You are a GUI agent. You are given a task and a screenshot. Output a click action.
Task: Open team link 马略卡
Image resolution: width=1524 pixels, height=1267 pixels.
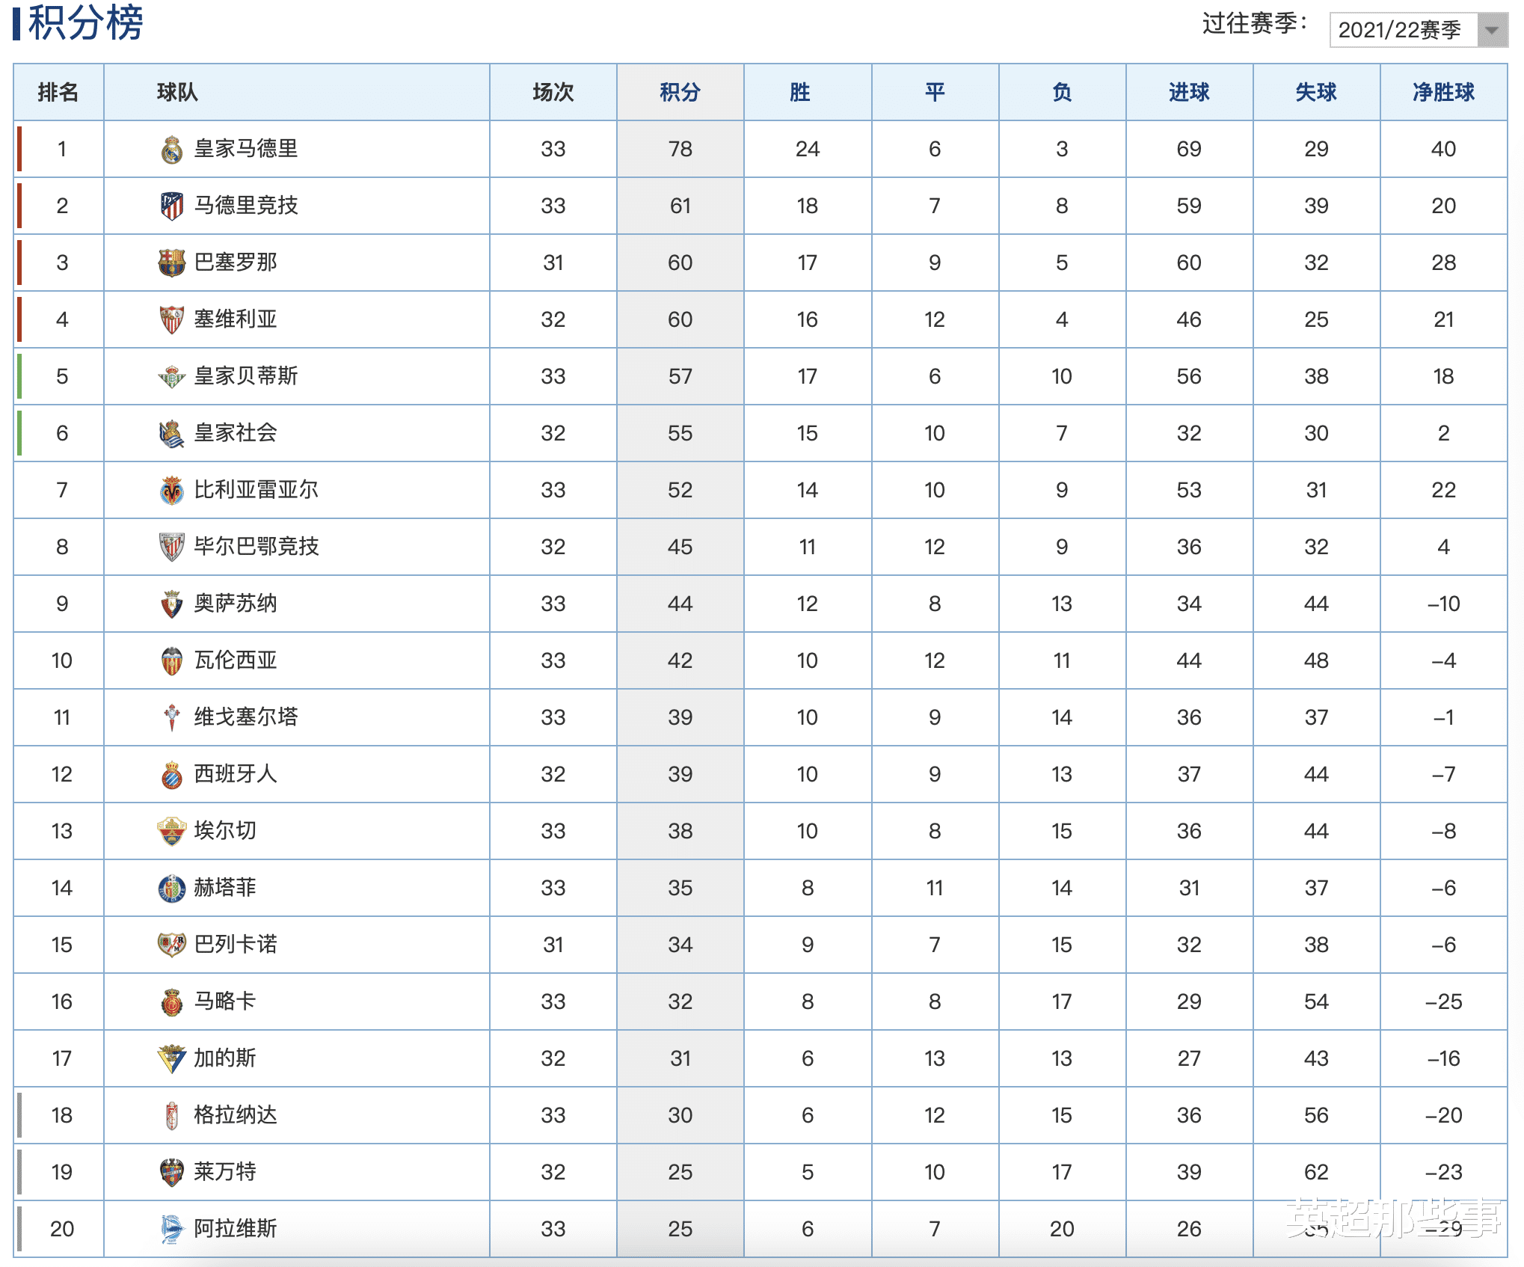(x=225, y=1001)
